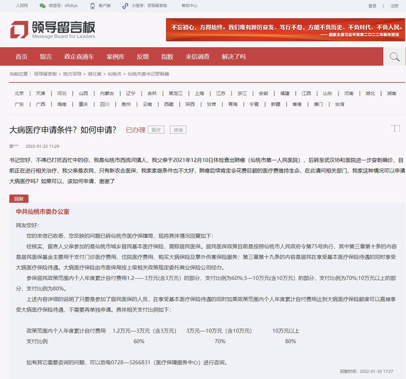Click the 客户端 mobile phone icon

93,6
